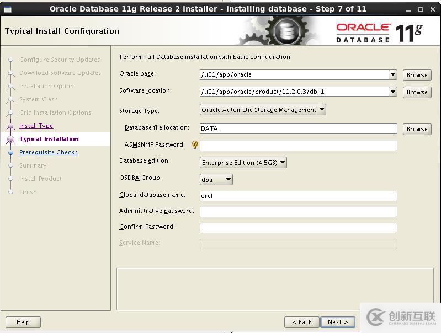This screenshot has width=441, height=333.
Task: Open the Prerequisite Checks step link
Action: tap(49, 152)
